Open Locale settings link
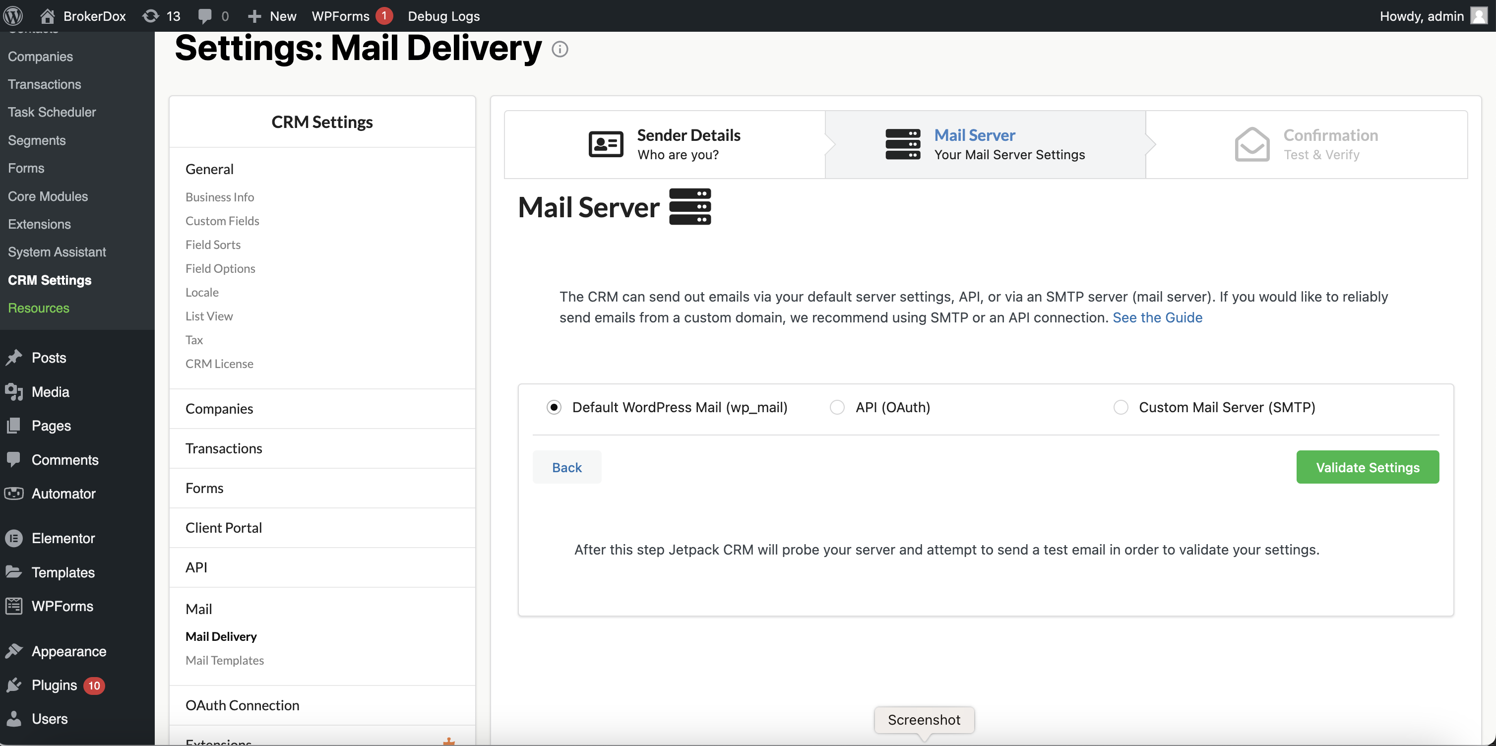Screen dimensions: 1496x746 click(x=201, y=292)
